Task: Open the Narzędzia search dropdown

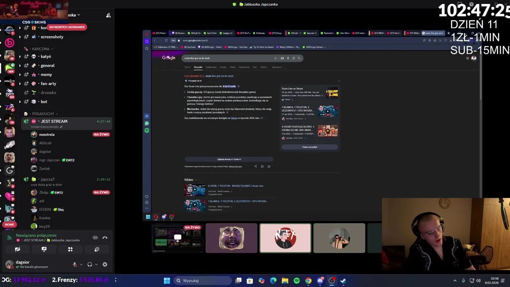Action: pos(277,67)
